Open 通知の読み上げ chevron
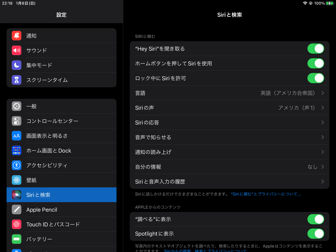This screenshot has height=252, width=336. [x=323, y=152]
